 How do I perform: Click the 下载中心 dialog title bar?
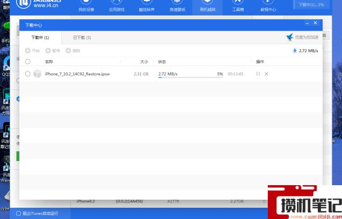click(x=171, y=25)
